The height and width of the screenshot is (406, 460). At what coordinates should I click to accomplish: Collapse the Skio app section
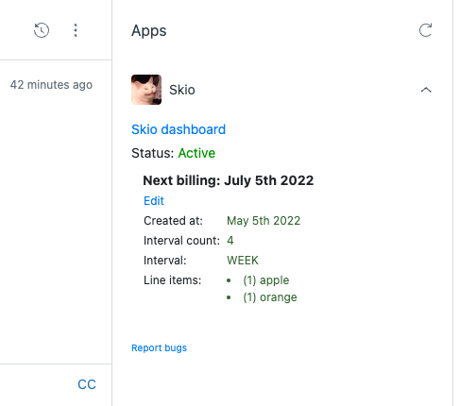pyautogui.click(x=426, y=90)
